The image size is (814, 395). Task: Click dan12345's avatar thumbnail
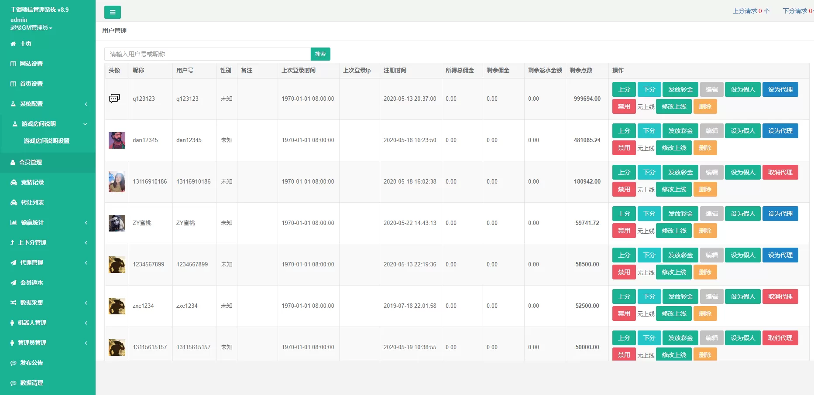click(117, 140)
